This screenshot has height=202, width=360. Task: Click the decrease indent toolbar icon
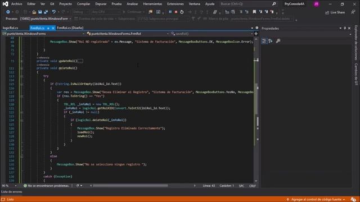pos(241,12)
